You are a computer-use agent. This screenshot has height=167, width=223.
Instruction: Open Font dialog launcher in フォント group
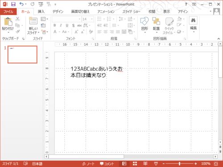point(93,39)
